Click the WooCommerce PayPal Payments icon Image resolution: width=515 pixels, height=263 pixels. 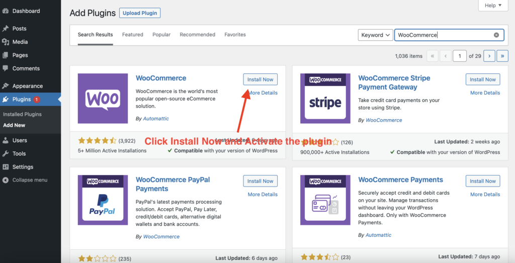click(x=103, y=200)
